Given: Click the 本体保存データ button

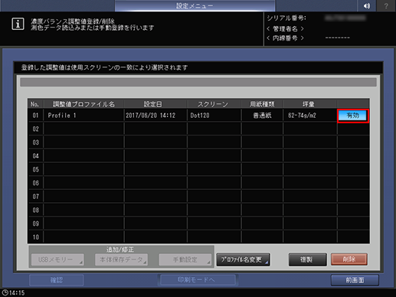Looking at the screenshot, I should (x=121, y=259).
